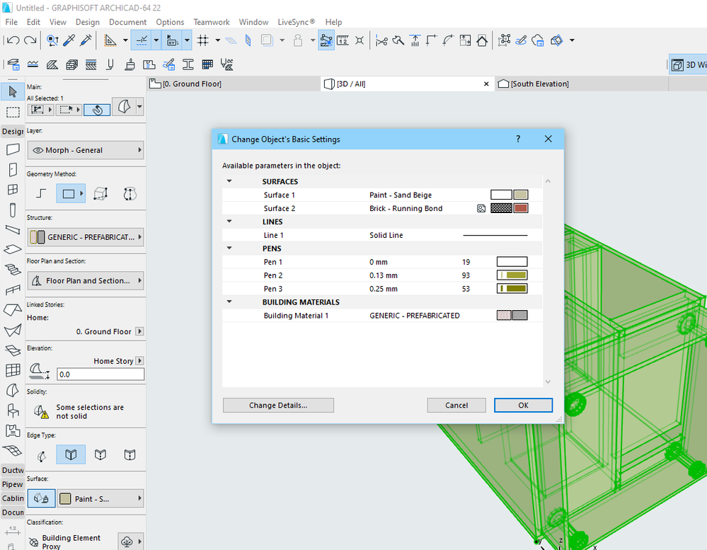Open the Teamwork menu
This screenshot has width=707, height=550.
[211, 22]
